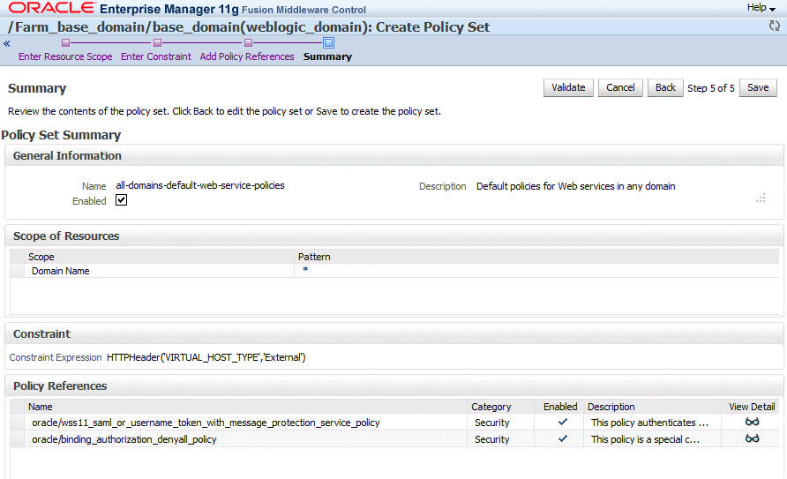Click the refresh page icon
The width and height of the screenshot is (787, 479).
point(775,26)
